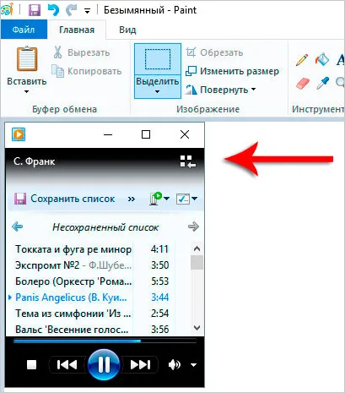The height and width of the screenshot is (393, 345).
Task: Select the Fill with color bucket
Action: click(x=322, y=59)
